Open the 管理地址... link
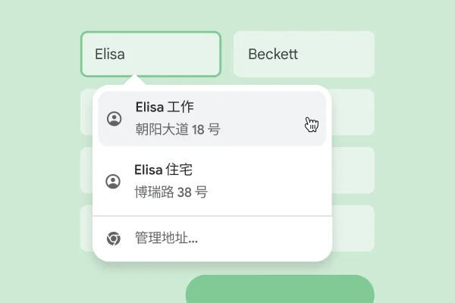This screenshot has width=455, height=303. 166,239
